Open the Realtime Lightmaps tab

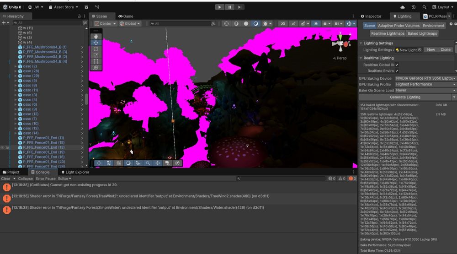coord(388,33)
